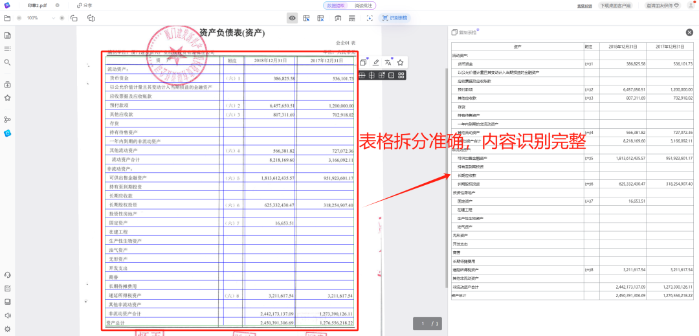Switch to the 阅读批注 tab
The width and height of the screenshot is (699, 336).
click(x=362, y=5)
